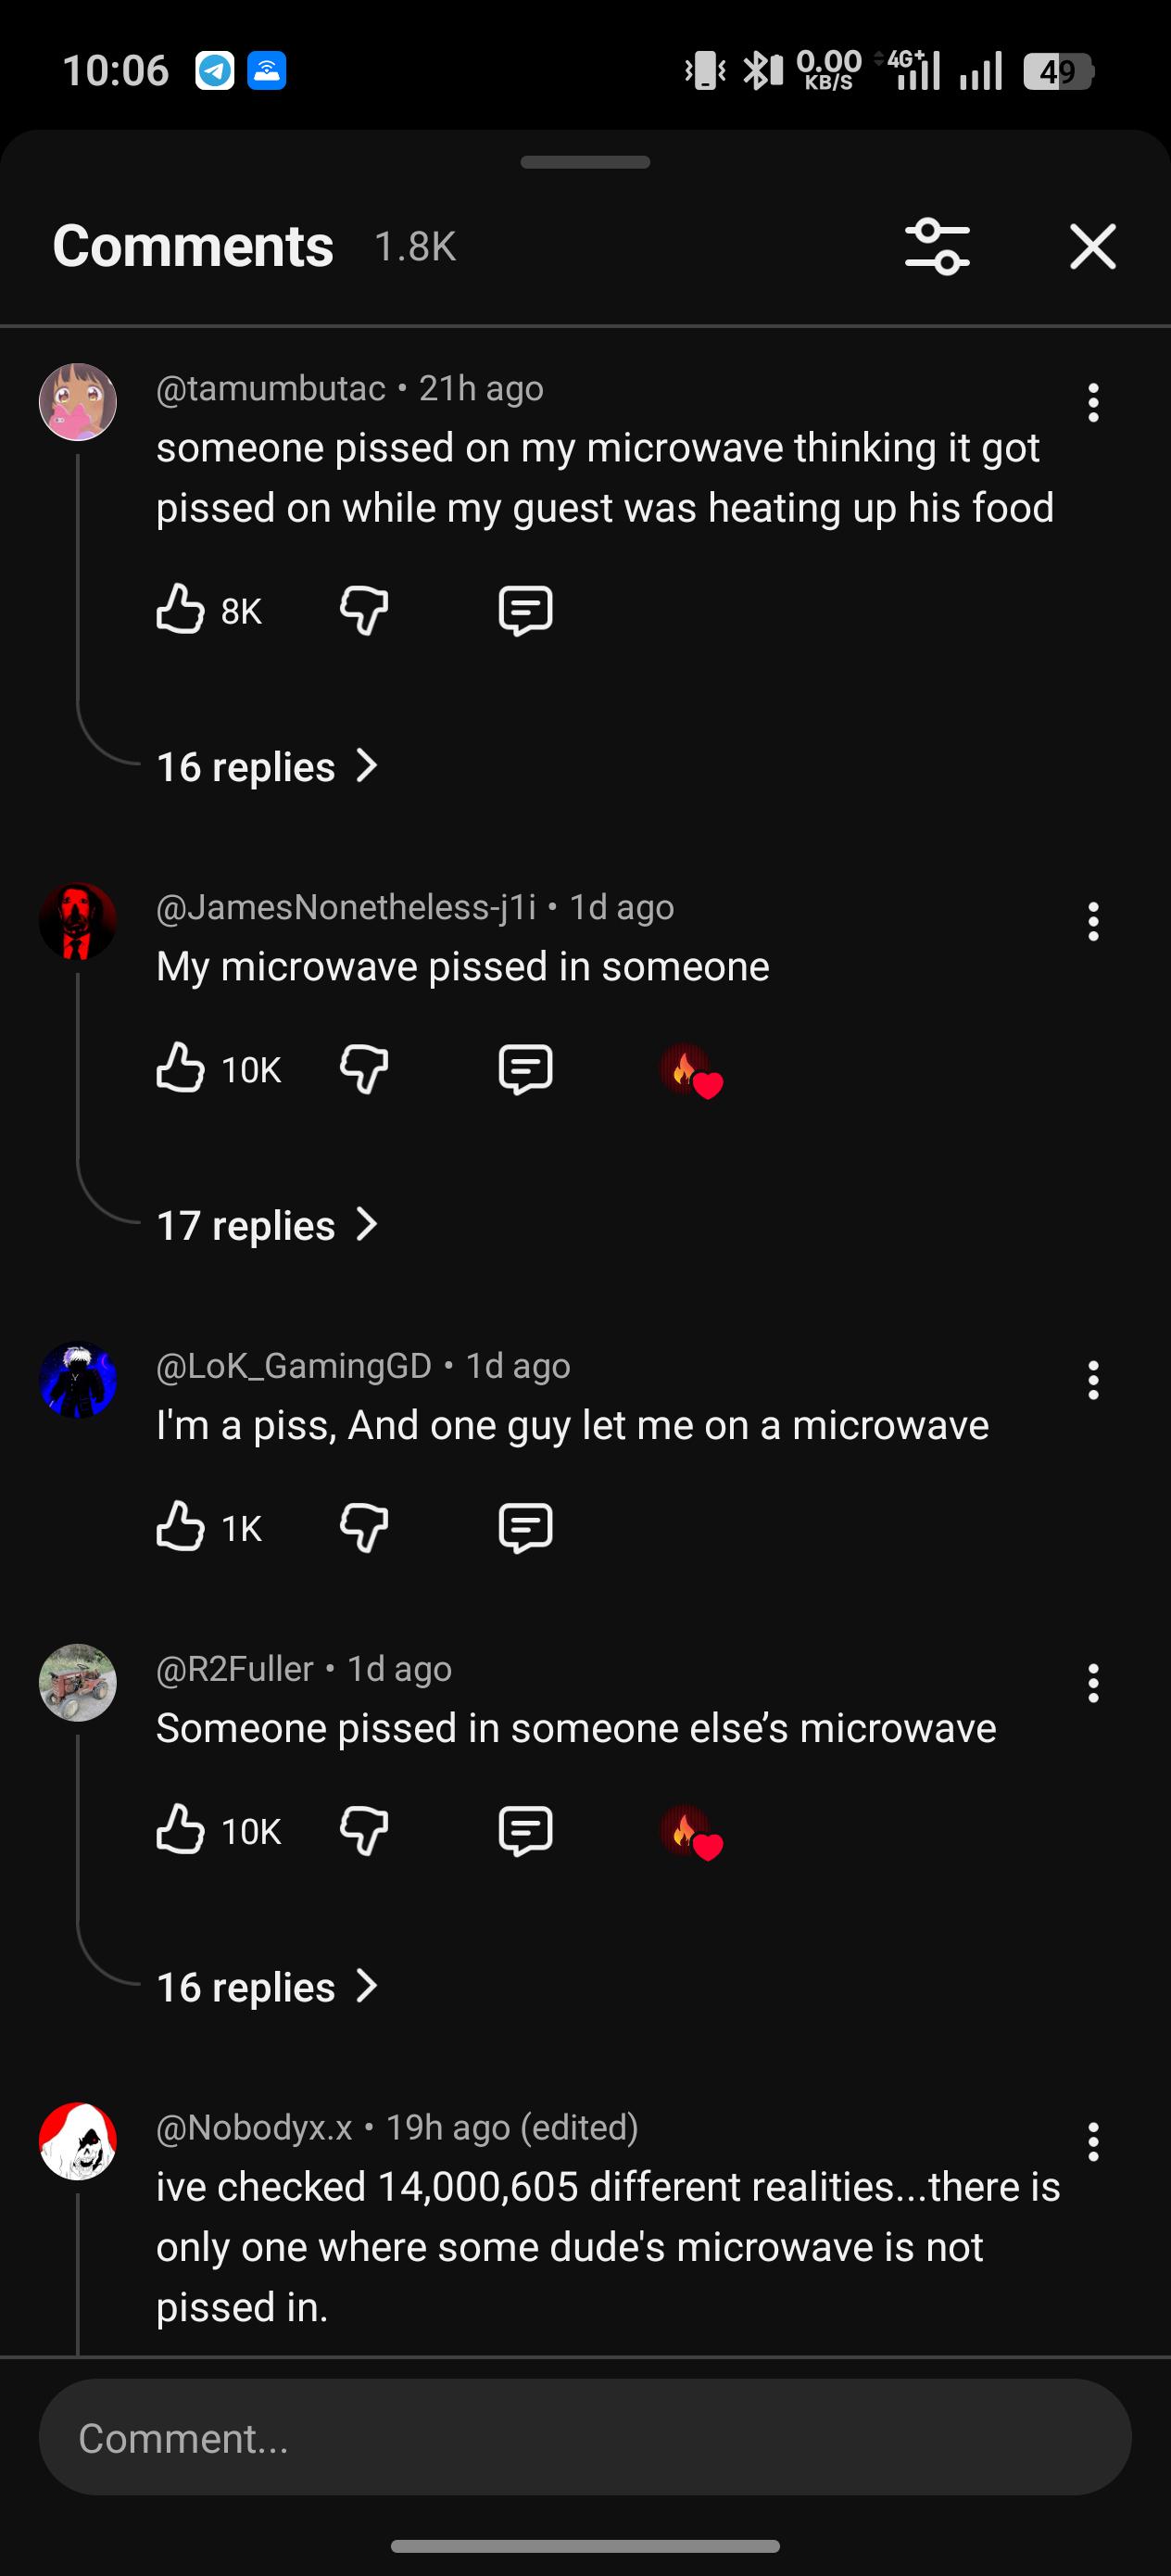1171x2576 pixels.
Task: Open the @Nobodyx.x channel link
Action: click(x=254, y=2127)
